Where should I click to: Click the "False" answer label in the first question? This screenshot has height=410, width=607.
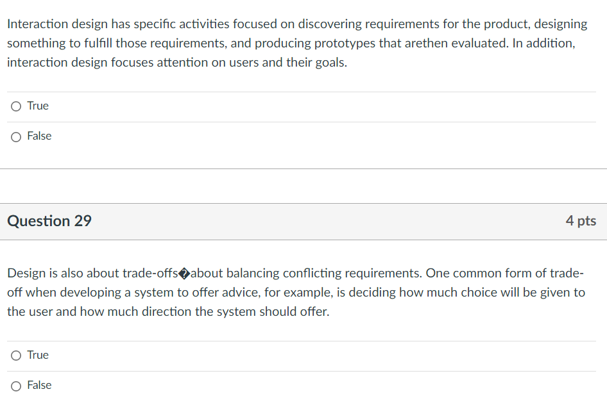click(39, 136)
